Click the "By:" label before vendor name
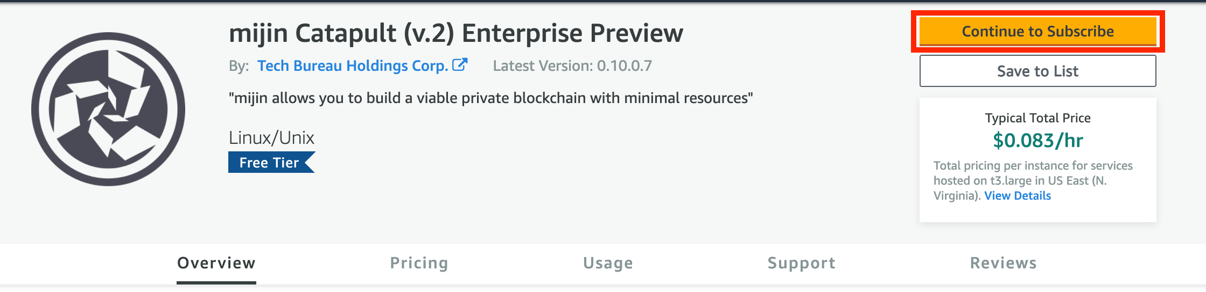The width and height of the screenshot is (1206, 292). pyautogui.click(x=239, y=66)
